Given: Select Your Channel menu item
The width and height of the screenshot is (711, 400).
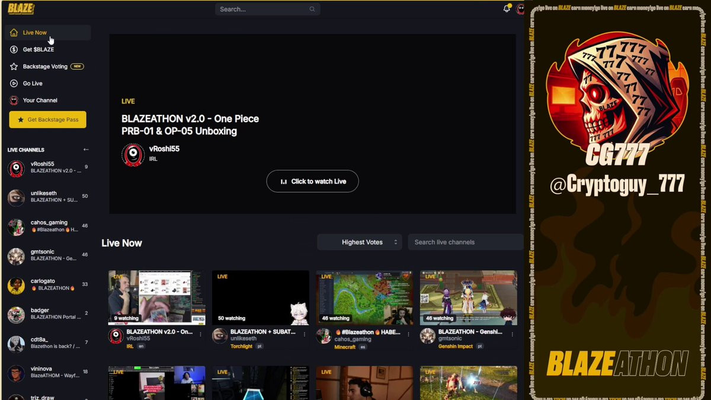Looking at the screenshot, I should [x=40, y=100].
